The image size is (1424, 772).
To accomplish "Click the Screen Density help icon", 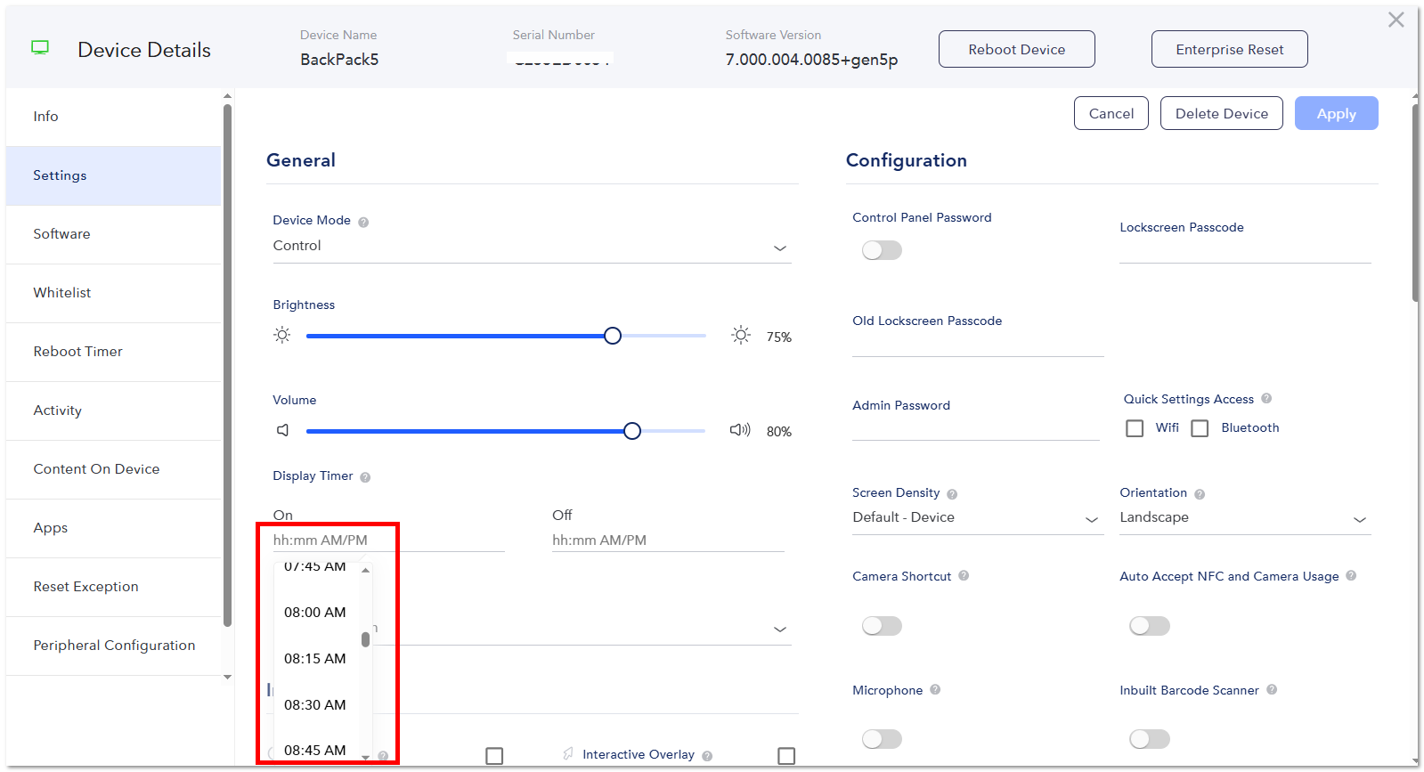I will pos(952,494).
